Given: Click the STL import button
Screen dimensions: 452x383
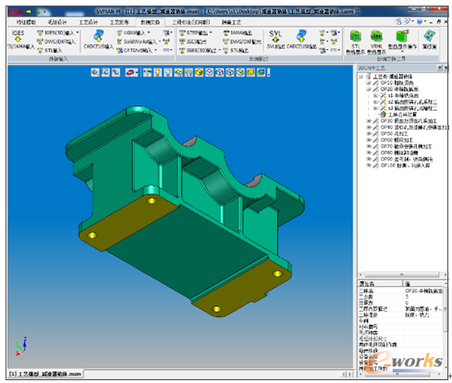Looking at the screenshot, I should [50, 50].
